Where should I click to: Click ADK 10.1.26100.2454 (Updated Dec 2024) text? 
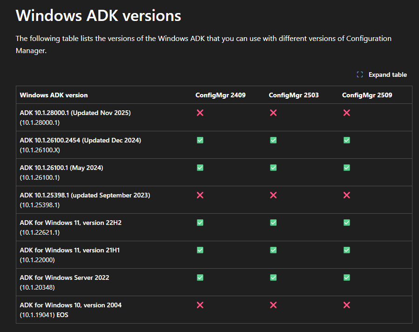click(x=81, y=140)
